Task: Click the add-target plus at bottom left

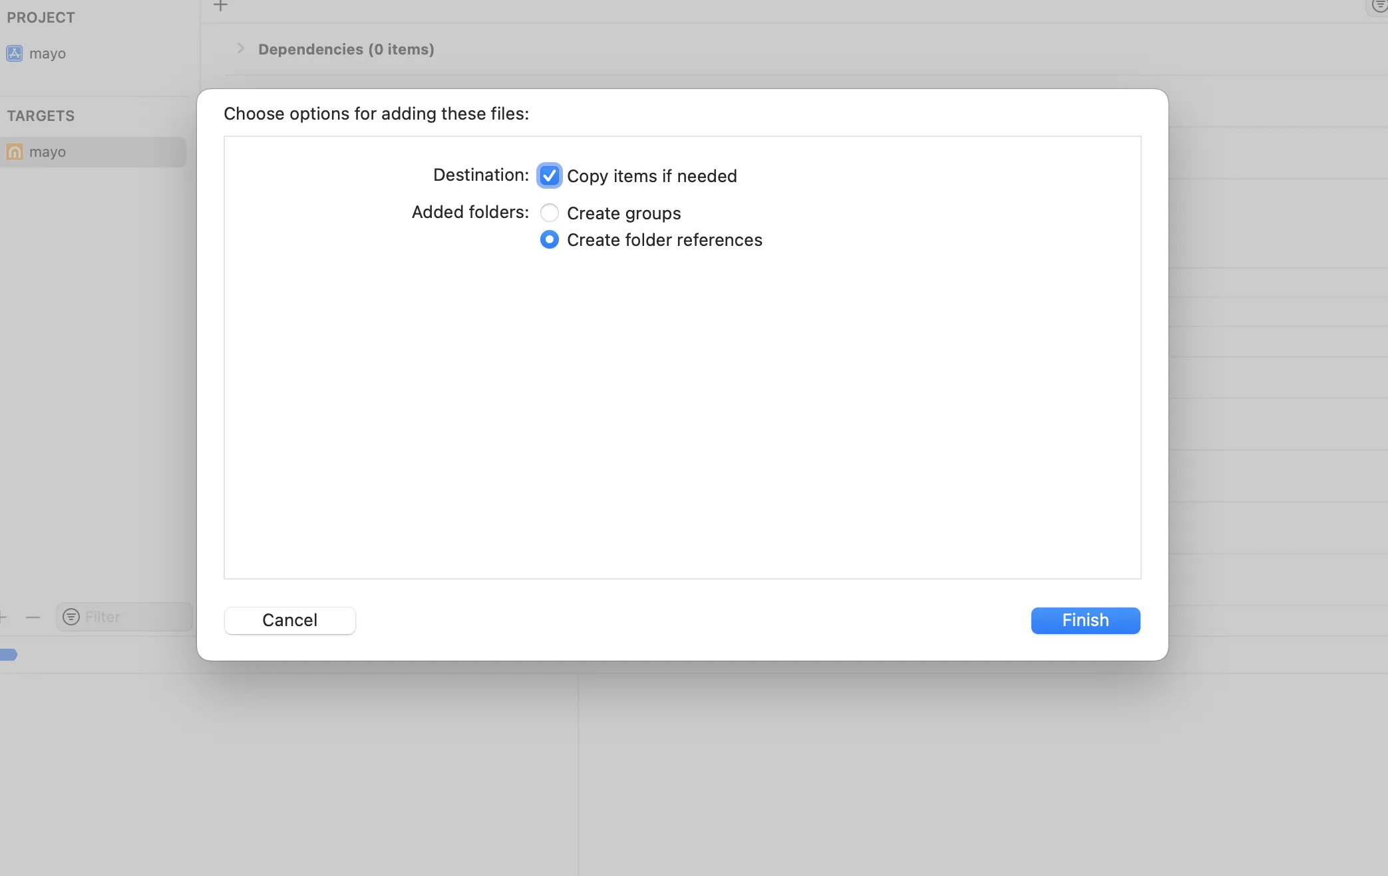Action: click(x=3, y=617)
